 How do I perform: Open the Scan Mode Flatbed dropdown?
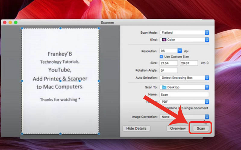184,33
